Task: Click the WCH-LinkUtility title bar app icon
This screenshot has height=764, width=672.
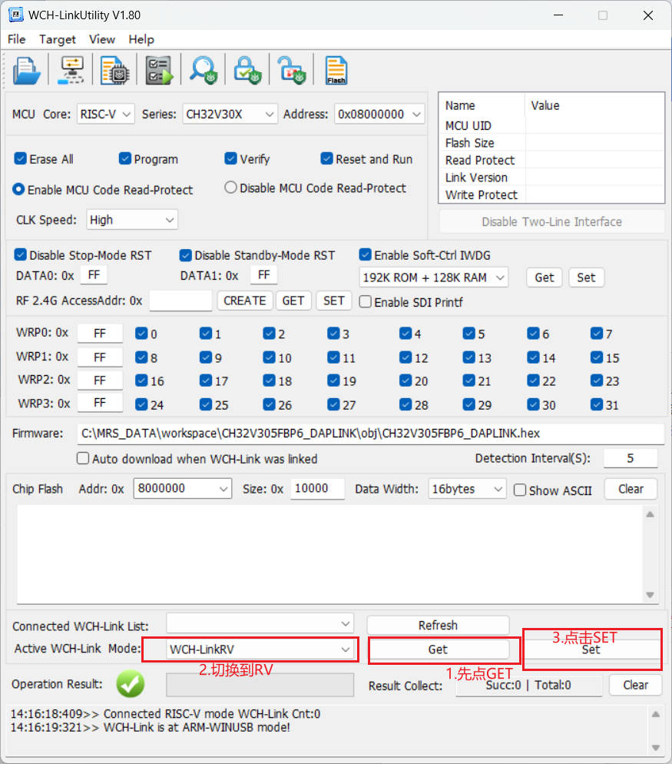Action: 16,15
